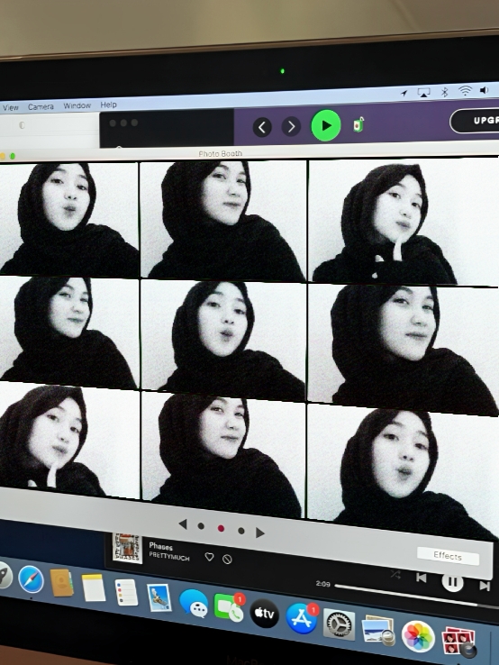Viewport: 499px width, 665px height.
Task: Open the Window menu
Action: point(77,105)
